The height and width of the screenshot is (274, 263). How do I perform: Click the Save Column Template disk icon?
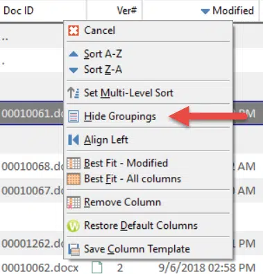pos(74,250)
